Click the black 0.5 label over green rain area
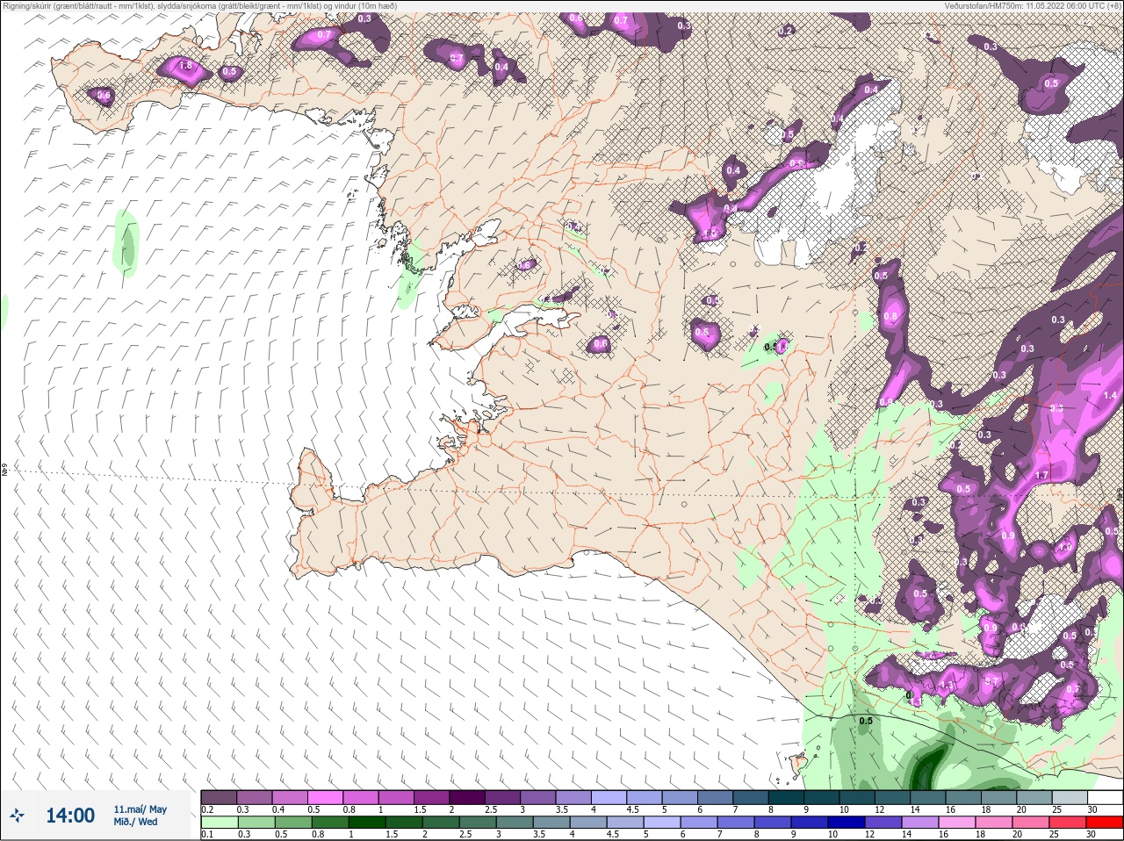This screenshot has width=1124, height=841. (x=866, y=721)
